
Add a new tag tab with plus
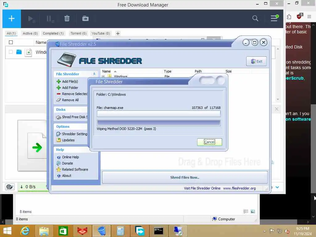coord(118,33)
